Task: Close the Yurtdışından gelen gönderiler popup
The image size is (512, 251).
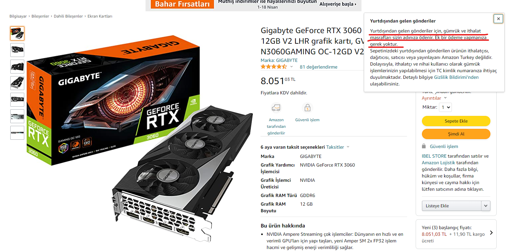Action: point(498,19)
